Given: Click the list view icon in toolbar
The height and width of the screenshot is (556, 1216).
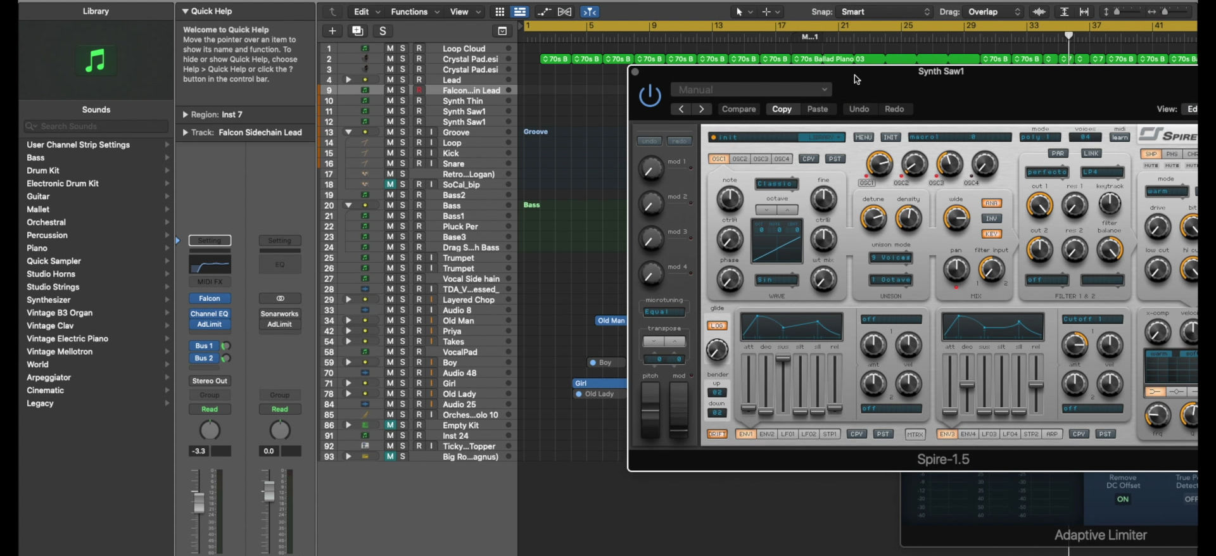Looking at the screenshot, I should pos(520,11).
